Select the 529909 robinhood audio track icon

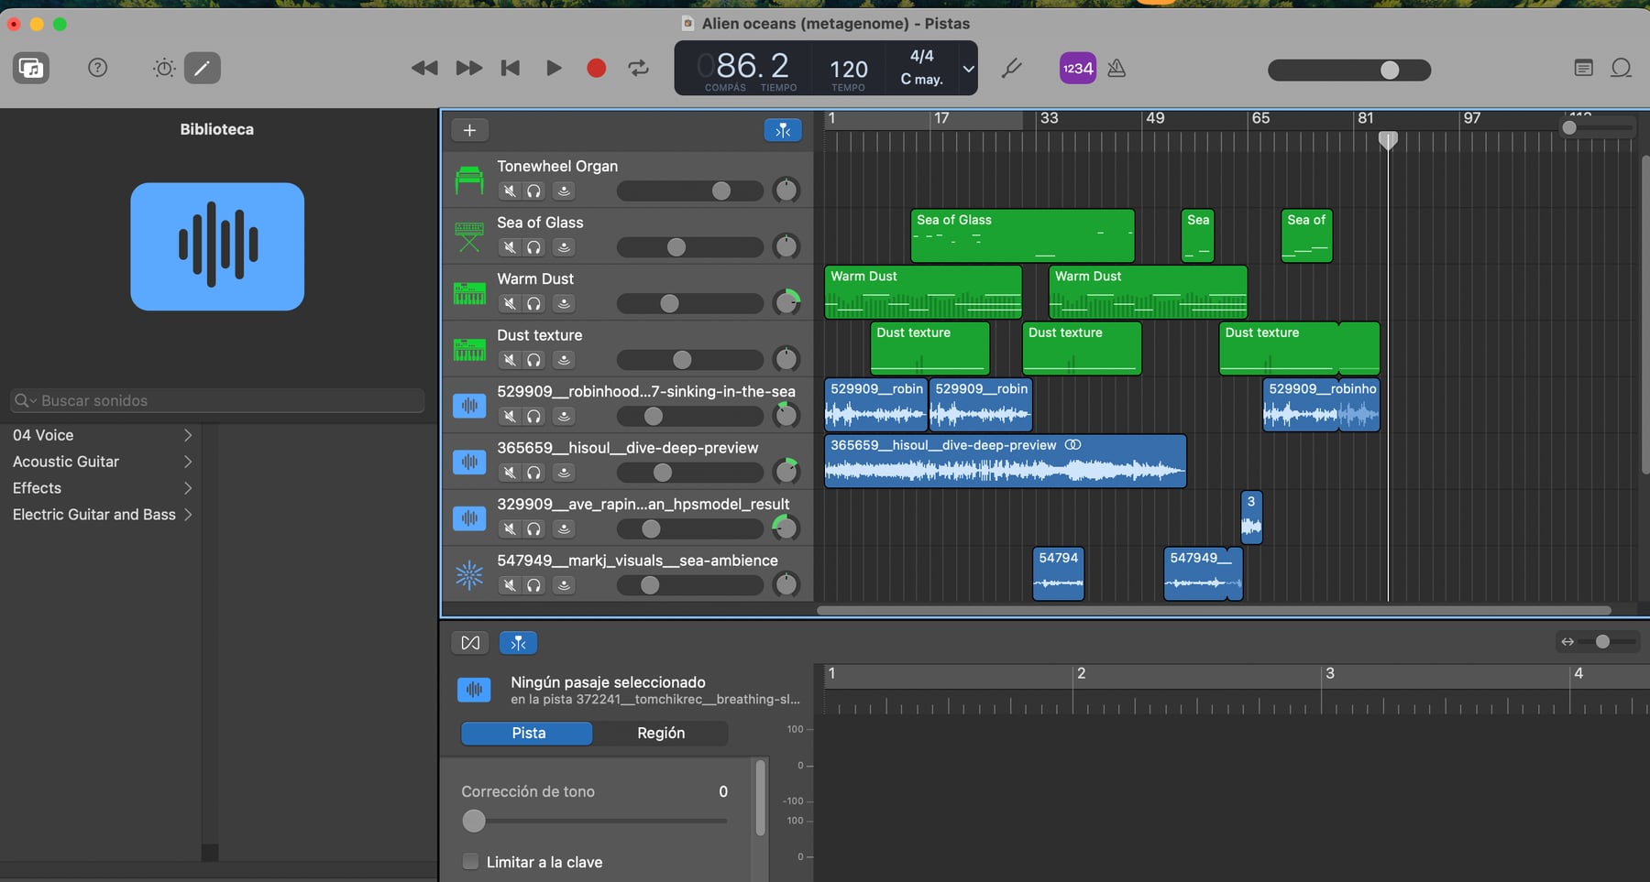pyautogui.click(x=469, y=405)
